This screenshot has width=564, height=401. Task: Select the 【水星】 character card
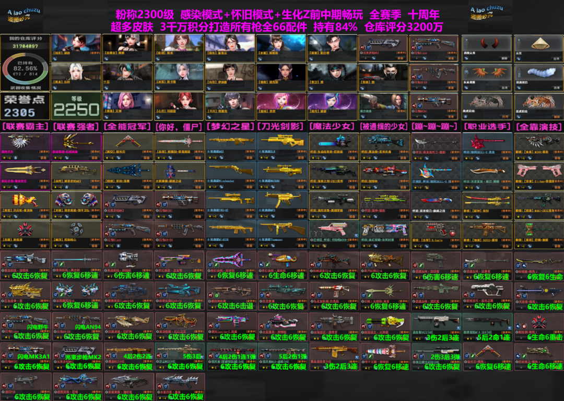pyautogui.click(x=281, y=48)
